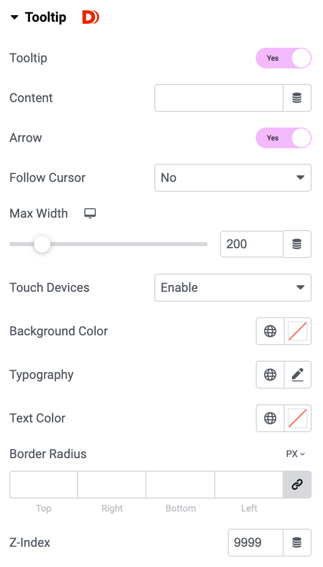323x567 pixels.
Task: Pick a Text Color swatch
Action: point(298,418)
